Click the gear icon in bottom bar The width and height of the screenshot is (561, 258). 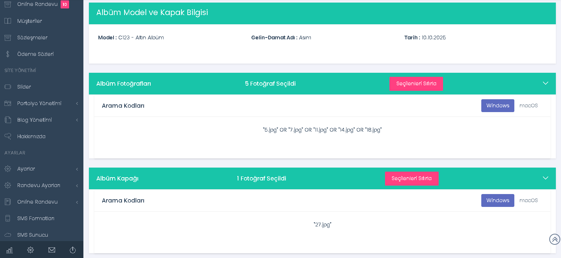tap(30, 250)
